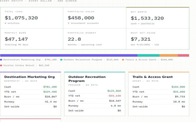Open the Trails & Access Grant card title
Screen dimensions: 196x122
[x=153, y=77]
